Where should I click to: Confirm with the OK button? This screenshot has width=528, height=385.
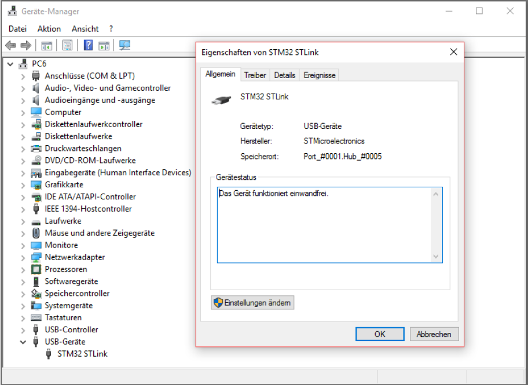pyautogui.click(x=380, y=334)
